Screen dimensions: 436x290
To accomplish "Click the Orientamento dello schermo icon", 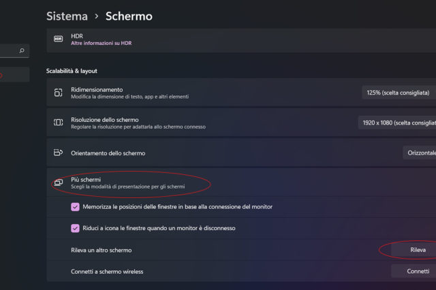I will pos(58,153).
